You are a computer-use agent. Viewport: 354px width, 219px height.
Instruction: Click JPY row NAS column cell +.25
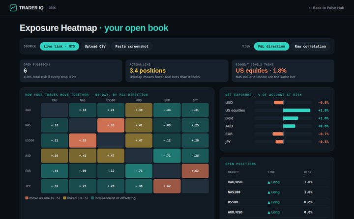(x=83, y=186)
